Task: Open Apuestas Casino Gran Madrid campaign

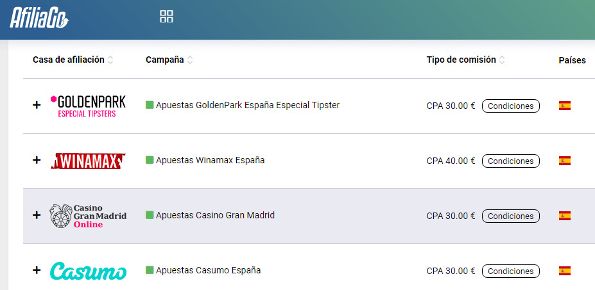Action: pyautogui.click(x=215, y=215)
